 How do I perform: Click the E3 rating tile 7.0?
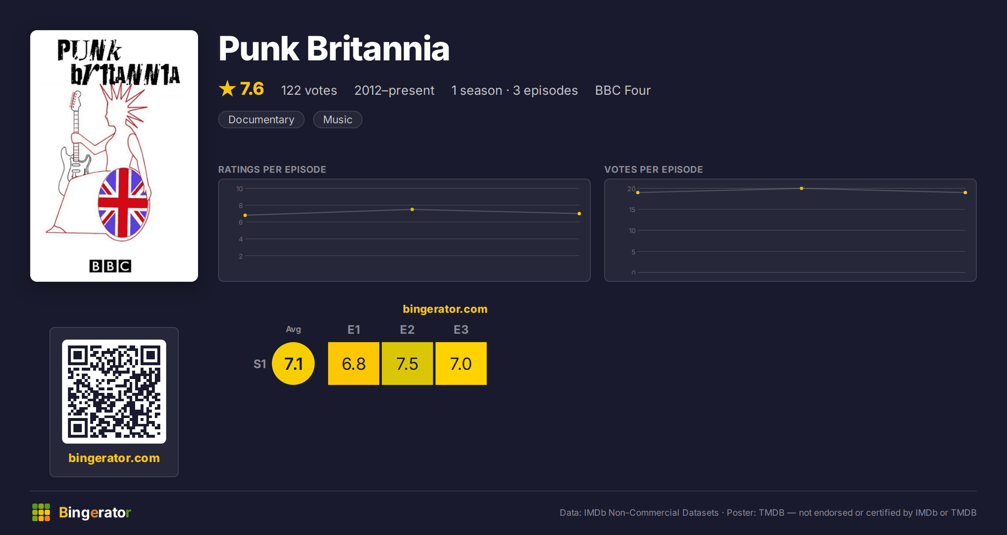(x=461, y=364)
